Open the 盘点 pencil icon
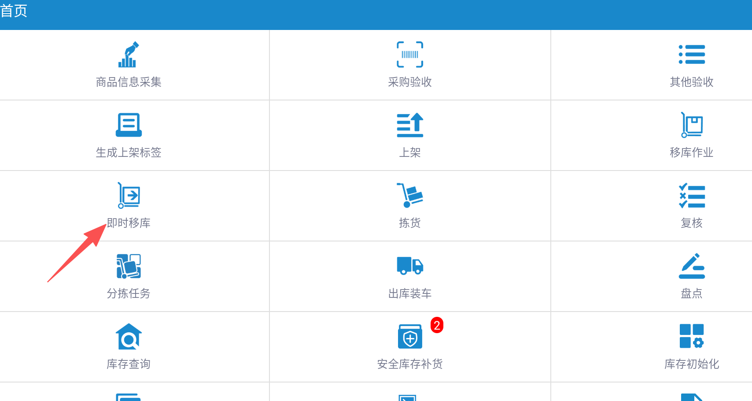This screenshot has height=401, width=752. tap(692, 266)
